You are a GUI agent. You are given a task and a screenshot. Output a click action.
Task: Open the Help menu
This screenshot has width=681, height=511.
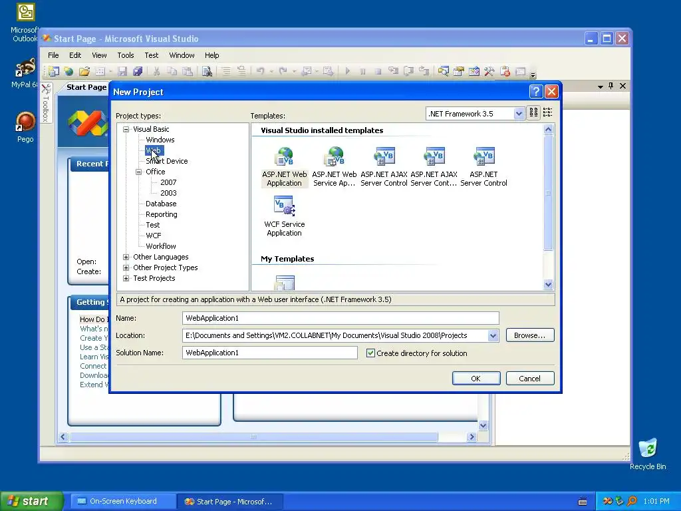pyautogui.click(x=212, y=55)
